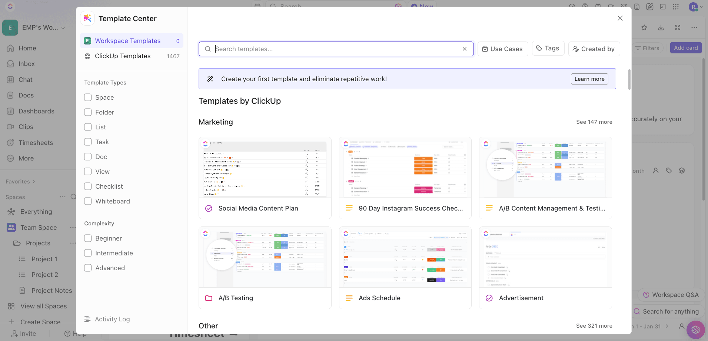This screenshot has height=341, width=708.
Task: Open Project Notes doc
Action: (51, 291)
